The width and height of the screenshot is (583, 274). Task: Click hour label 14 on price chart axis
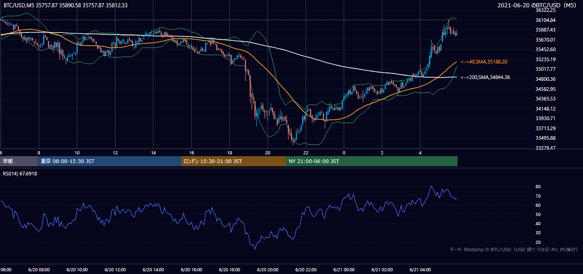click(x=153, y=153)
